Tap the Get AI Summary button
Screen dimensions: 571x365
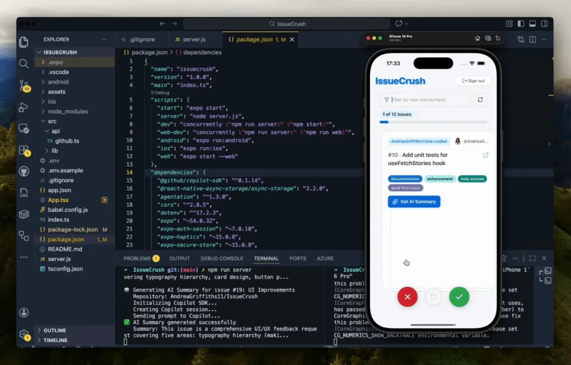(x=413, y=202)
